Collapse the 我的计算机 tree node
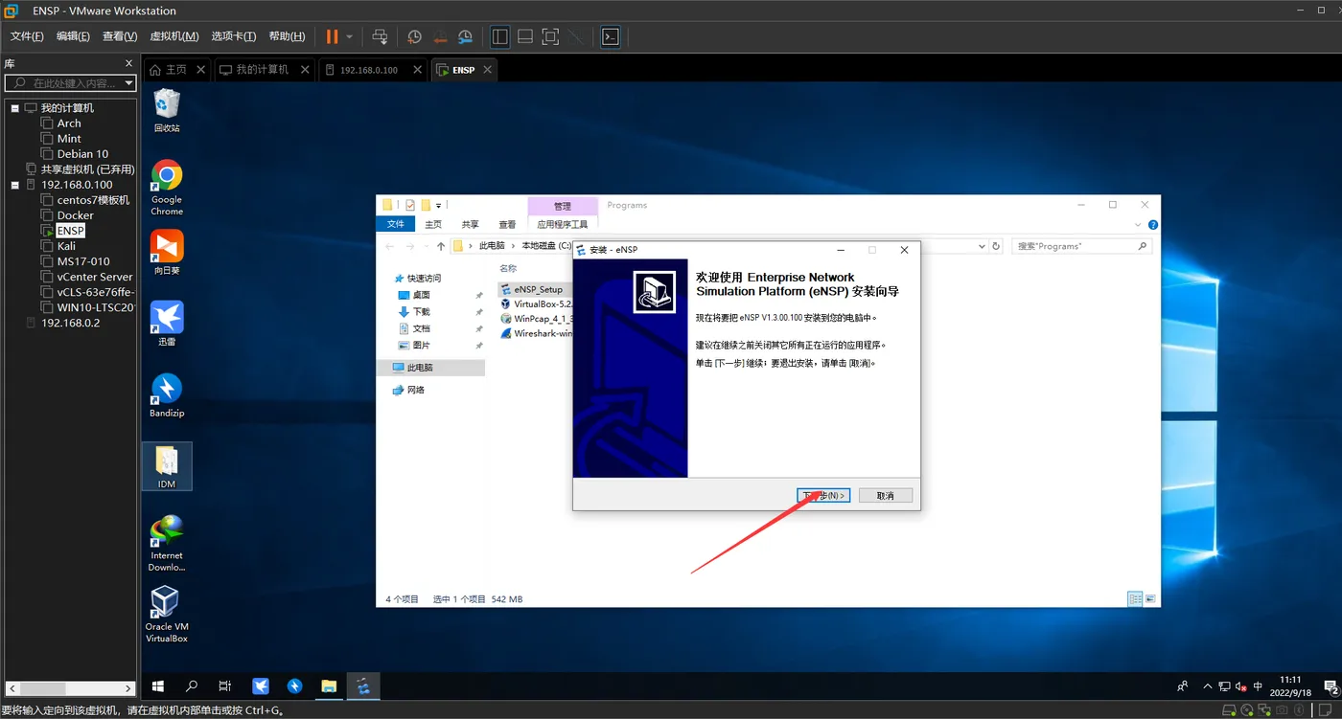Image resolution: width=1342 pixels, height=719 pixels. click(x=15, y=108)
